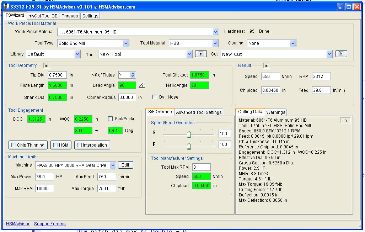Viewport: 365px width, 232px height.
Task: Enable the Ball Nose checkbox
Action: [155, 97]
